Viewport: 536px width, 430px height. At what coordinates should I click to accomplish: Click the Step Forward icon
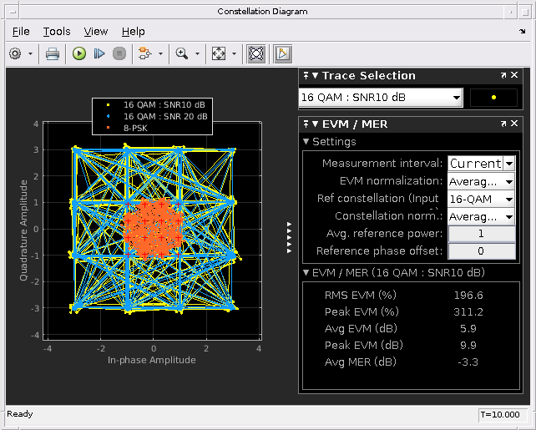(x=99, y=53)
